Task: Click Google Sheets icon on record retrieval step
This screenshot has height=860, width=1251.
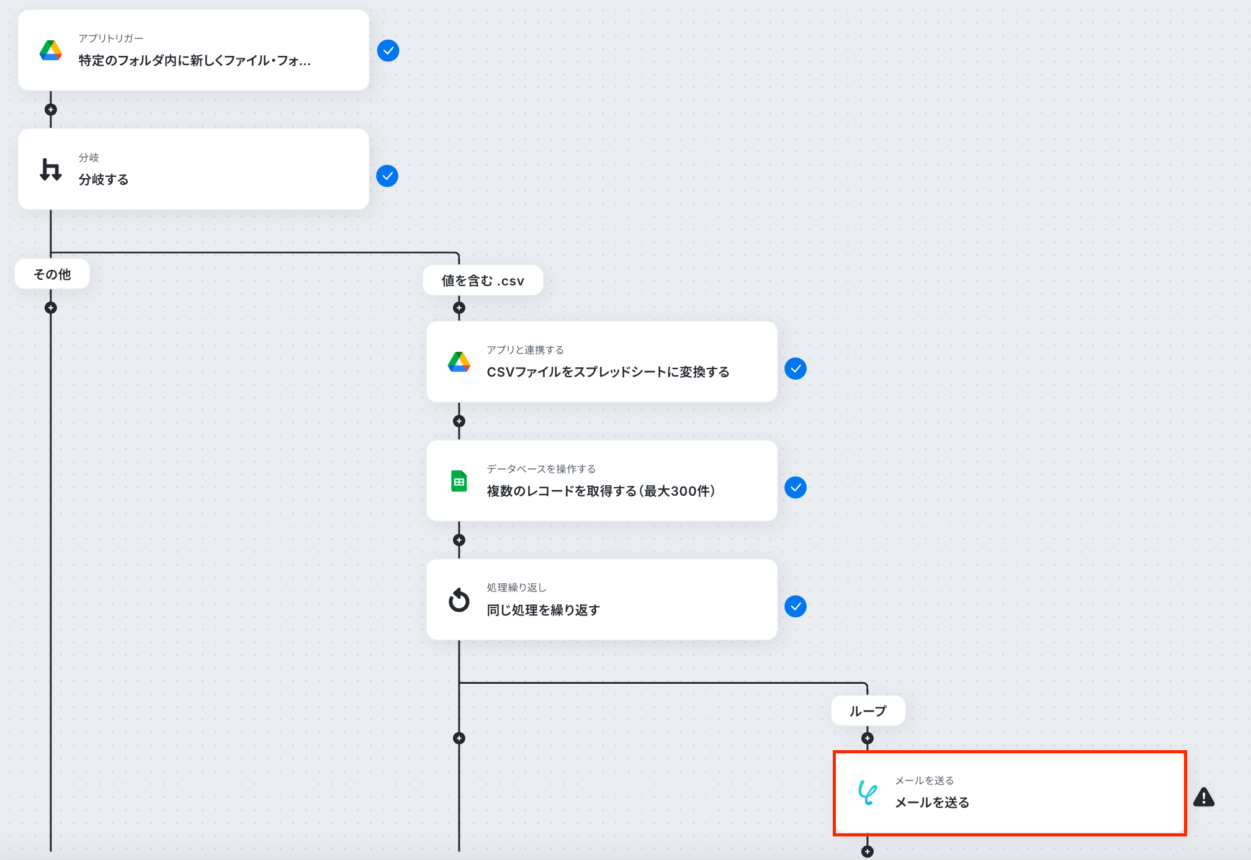Action: pos(459,481)
